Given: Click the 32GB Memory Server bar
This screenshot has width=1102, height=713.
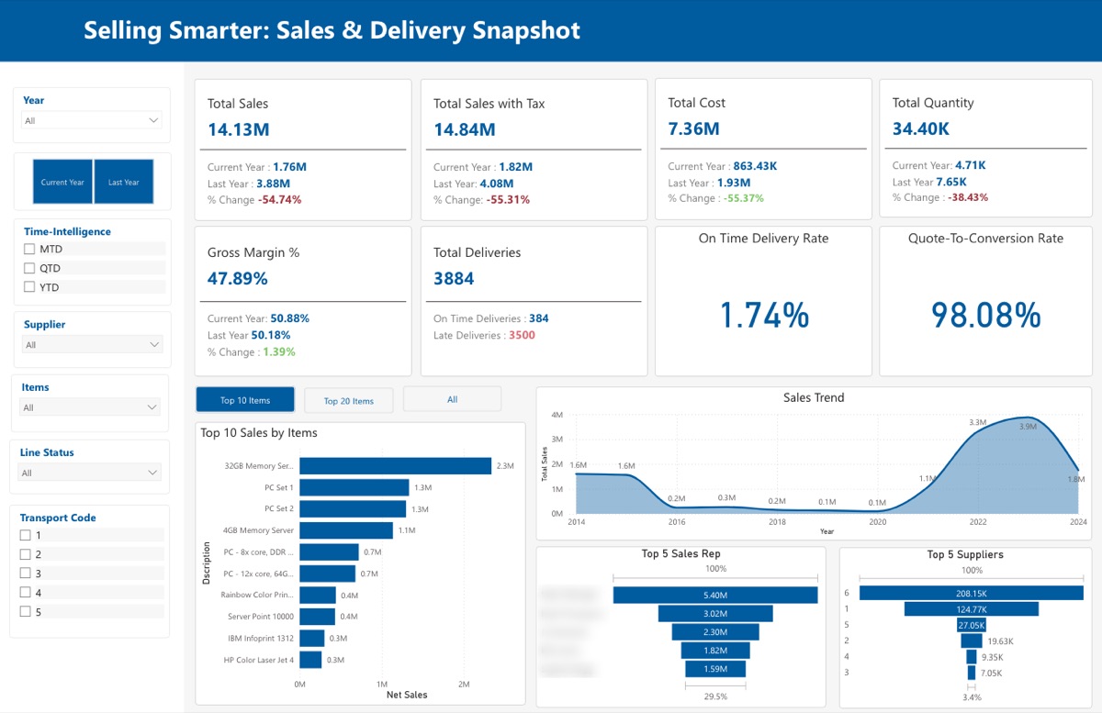Looking at the screenshot, I should click(395, 466).
